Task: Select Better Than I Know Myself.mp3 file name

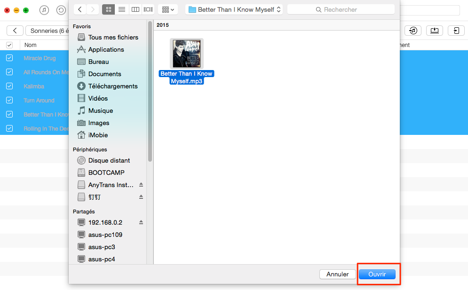Action: (x=187, y=77)
